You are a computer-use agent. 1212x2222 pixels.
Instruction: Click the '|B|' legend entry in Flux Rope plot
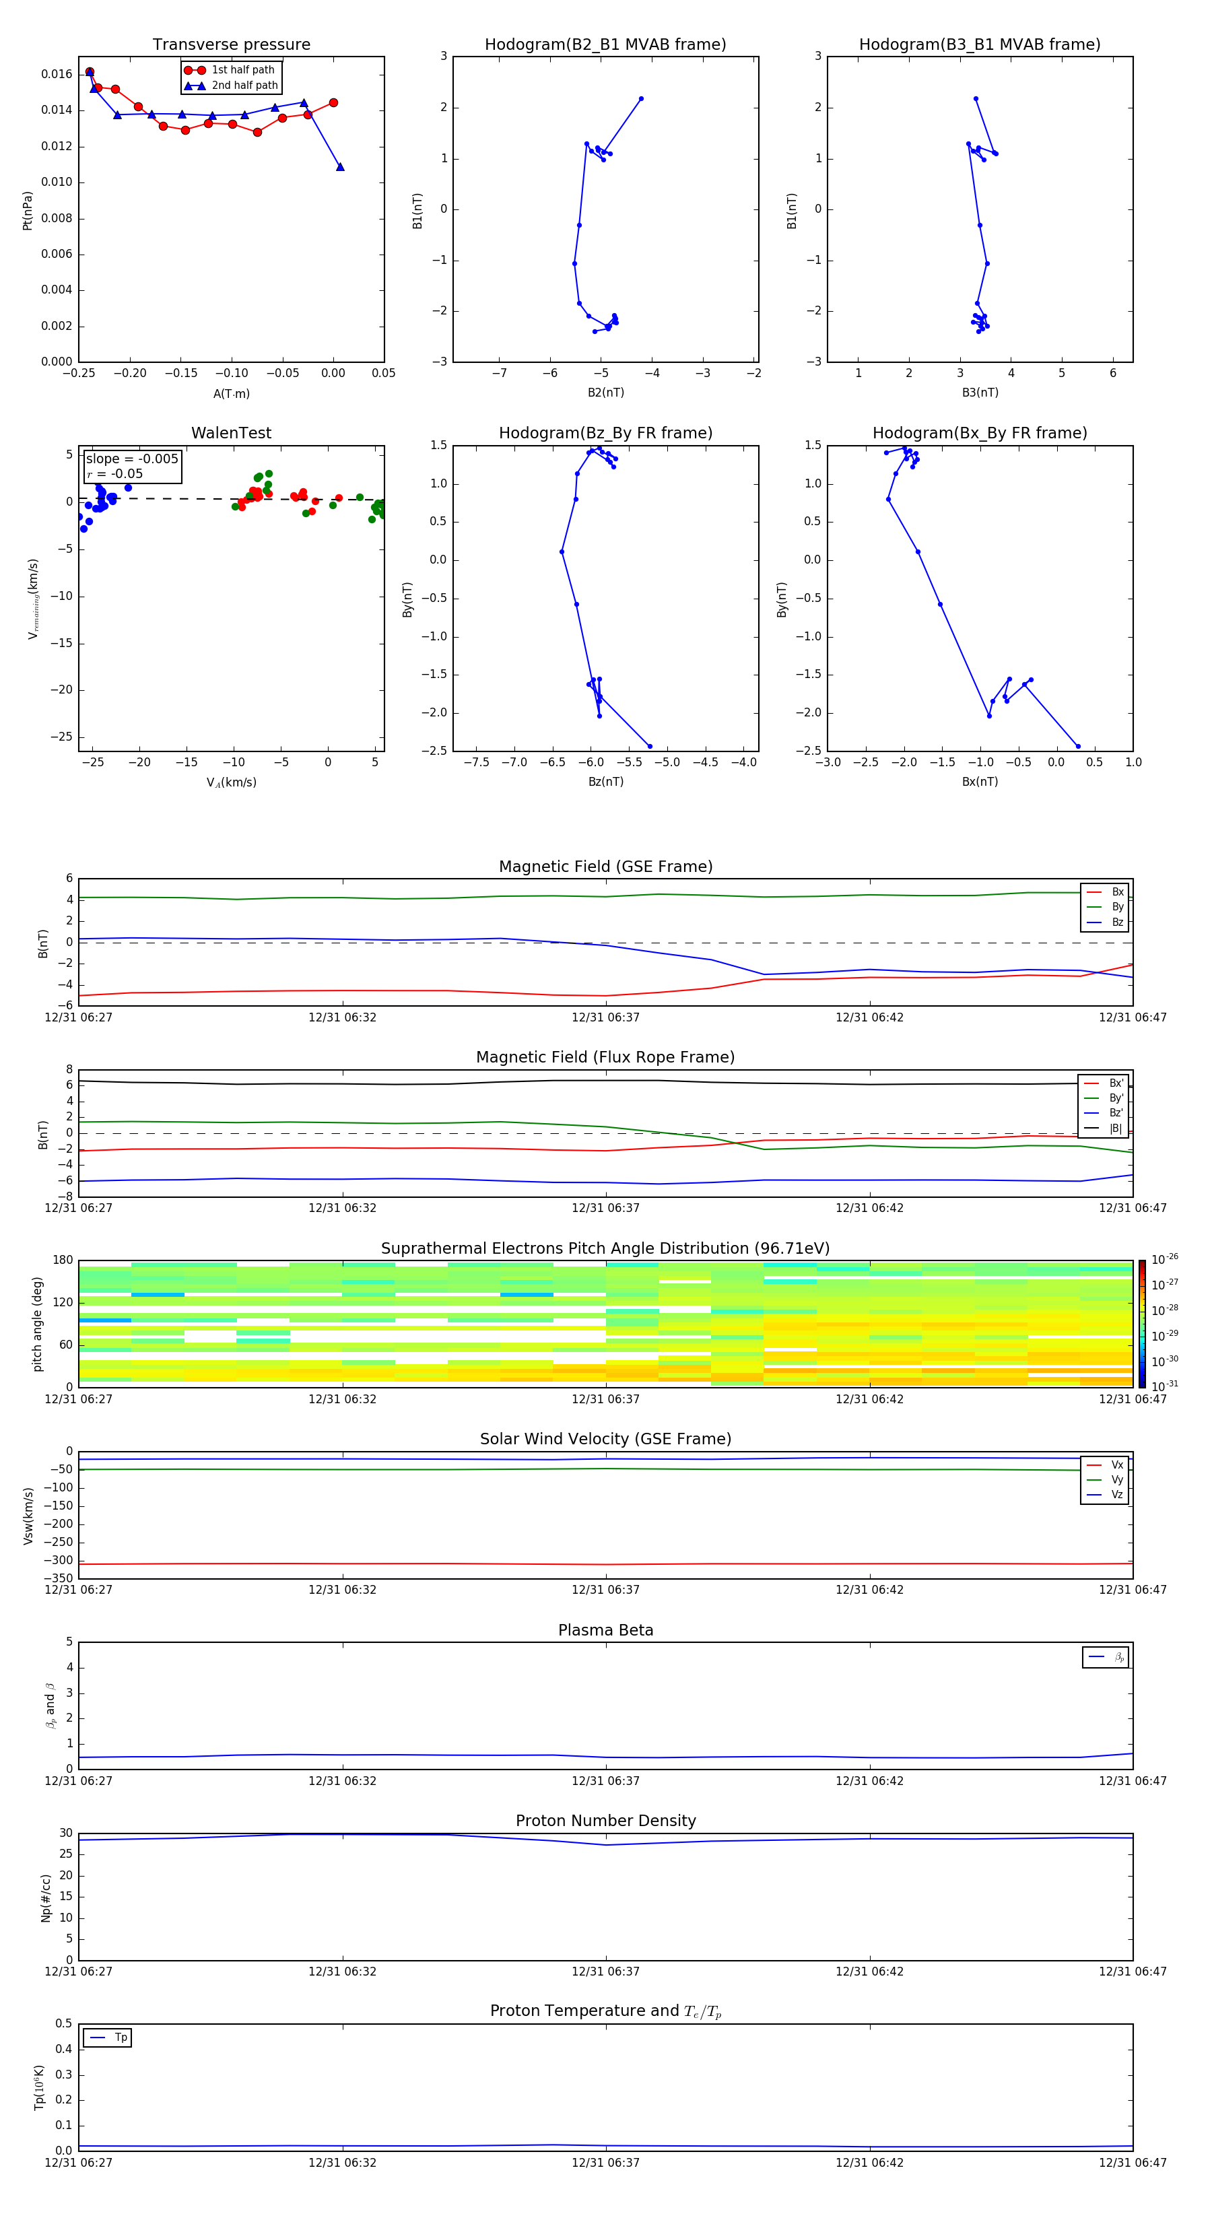point(1104,1129)
